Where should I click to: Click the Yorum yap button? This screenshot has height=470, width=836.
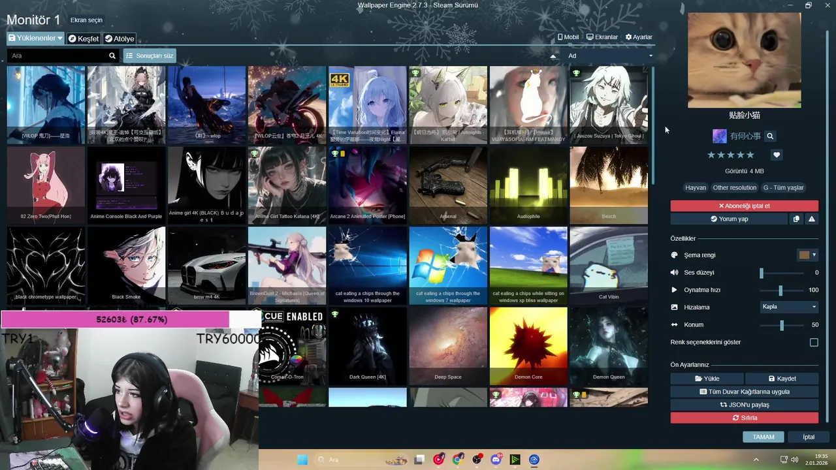click(729, 219)
